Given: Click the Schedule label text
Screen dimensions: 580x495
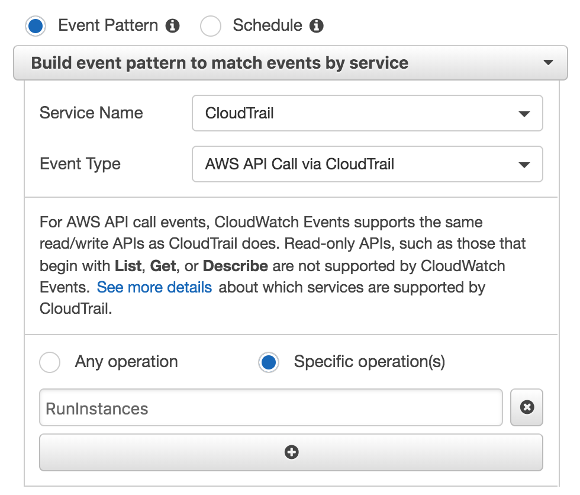Looking at the screenshot, I should (267, 26).
